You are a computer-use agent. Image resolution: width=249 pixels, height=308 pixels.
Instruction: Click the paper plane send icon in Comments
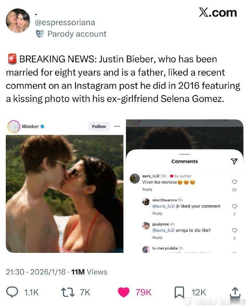pyautogui.click(x=234, y=161)
